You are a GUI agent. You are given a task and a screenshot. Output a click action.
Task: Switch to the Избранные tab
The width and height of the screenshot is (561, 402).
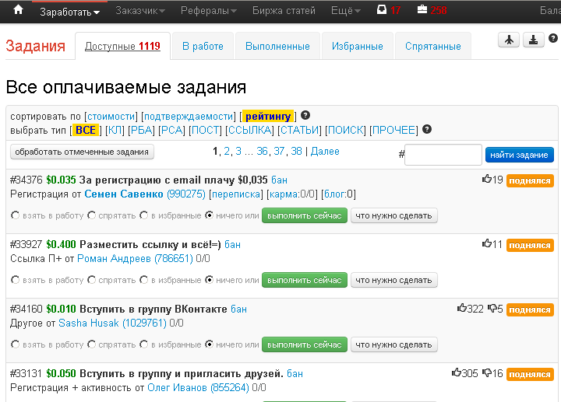[358, 47]
